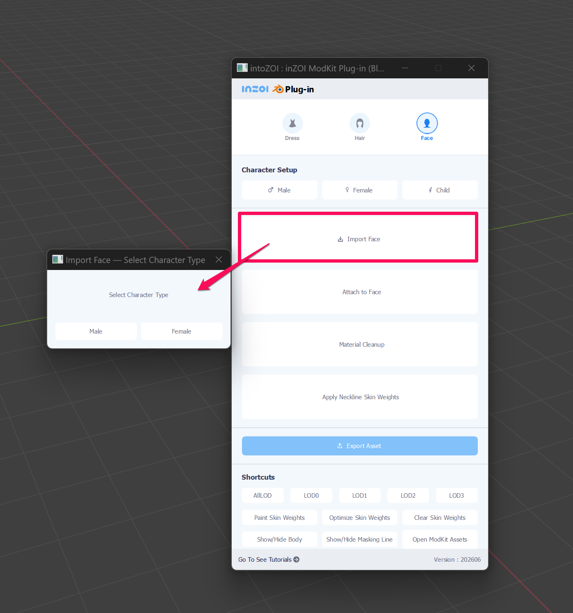Click the inZOI logo in plug-in header
Viewport: 573px width, 613px height.
pyautogui.click(x=255, y=89)
